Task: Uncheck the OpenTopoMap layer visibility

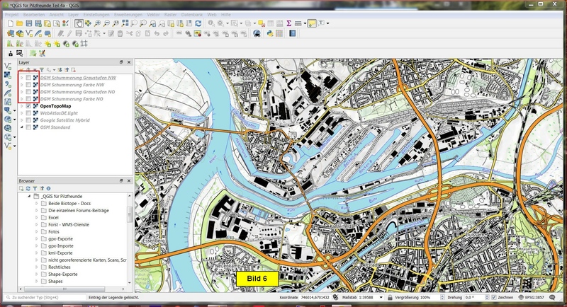Action: point(28,106)
